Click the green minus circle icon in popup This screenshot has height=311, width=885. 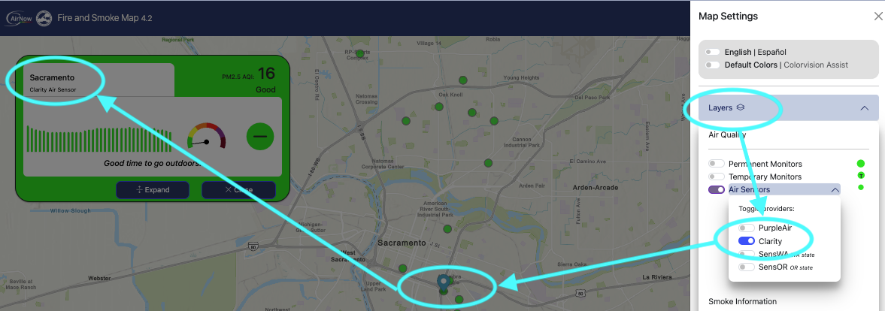(260, 137)
